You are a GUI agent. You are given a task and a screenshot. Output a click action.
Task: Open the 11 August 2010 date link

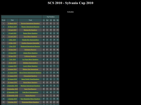[12, 73]
